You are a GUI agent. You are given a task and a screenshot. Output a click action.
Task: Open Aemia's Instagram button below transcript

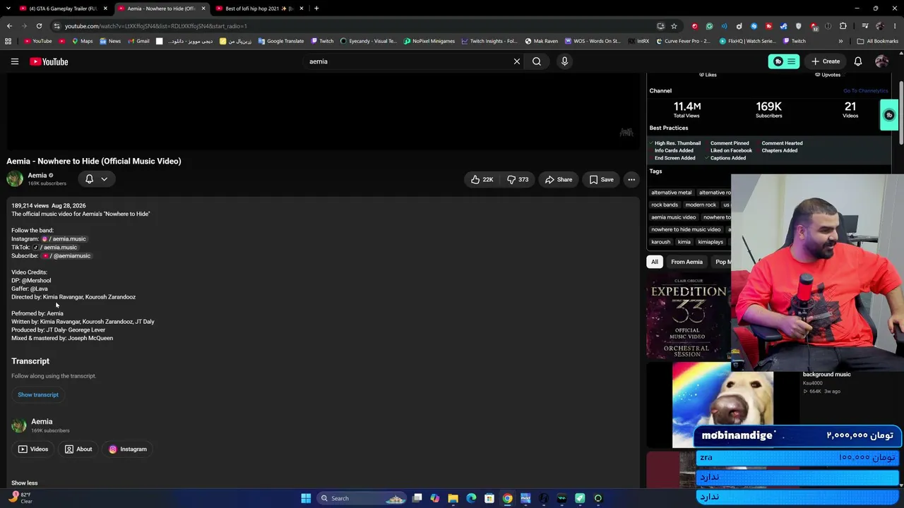[128, 449]
